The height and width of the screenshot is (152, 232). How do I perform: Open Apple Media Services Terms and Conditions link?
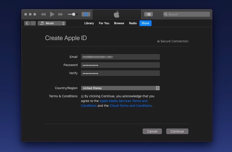[x=123, y=101]
